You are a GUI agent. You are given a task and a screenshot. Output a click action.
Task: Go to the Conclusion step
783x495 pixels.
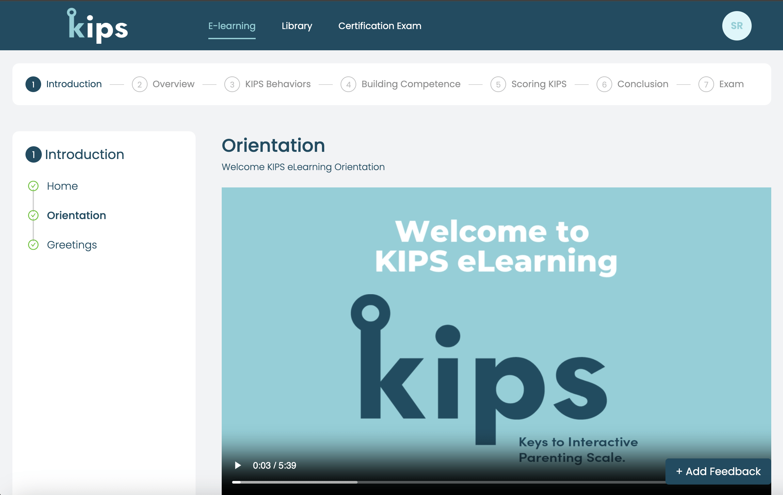click(643, 84)
